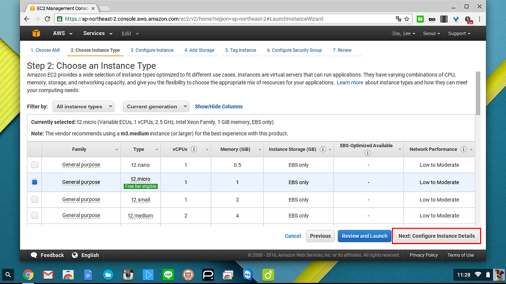Click the translate page icon in address bar
Viewport: 506px width, 284px height.
(398, 19)
